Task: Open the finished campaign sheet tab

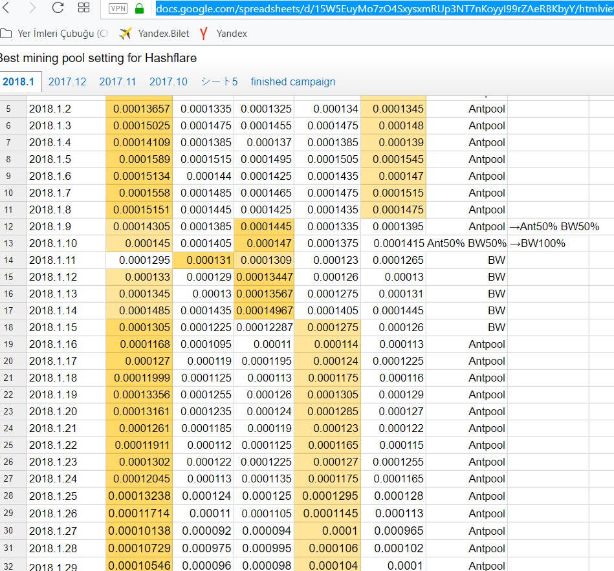Action: click(x=293, y=81)
